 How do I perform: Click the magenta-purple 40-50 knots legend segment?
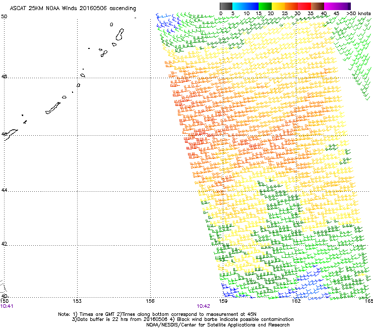coord(337,6)
